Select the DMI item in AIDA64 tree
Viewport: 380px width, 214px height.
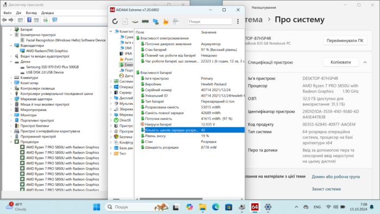point(128,48)
